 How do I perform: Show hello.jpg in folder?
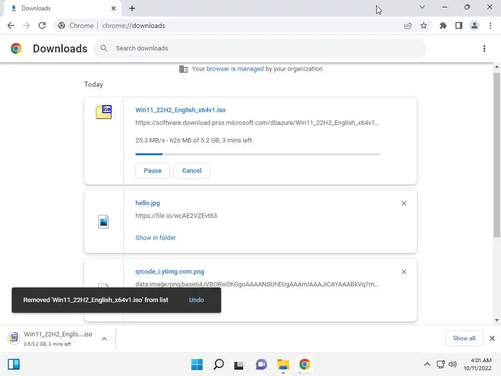pyautogui.click(x=156, y=237)
